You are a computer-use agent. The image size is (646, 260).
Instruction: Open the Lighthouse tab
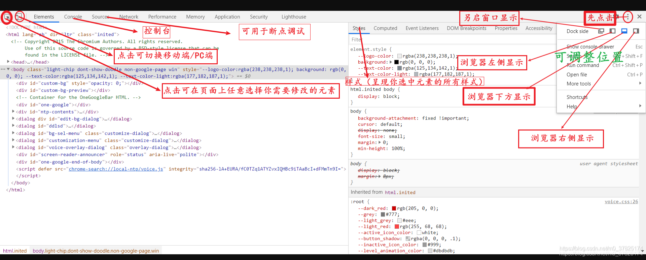click(294, 17)
